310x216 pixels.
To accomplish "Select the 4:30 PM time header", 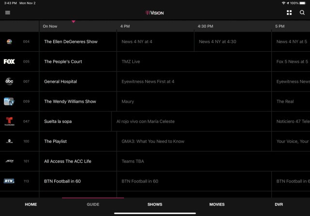I will [x=205, y=26].
